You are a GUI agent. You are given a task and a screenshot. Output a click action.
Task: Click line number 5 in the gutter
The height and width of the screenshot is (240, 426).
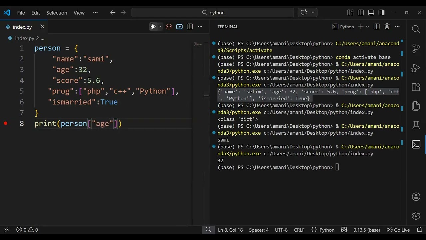pyautogui.click(x=22, y=91)
